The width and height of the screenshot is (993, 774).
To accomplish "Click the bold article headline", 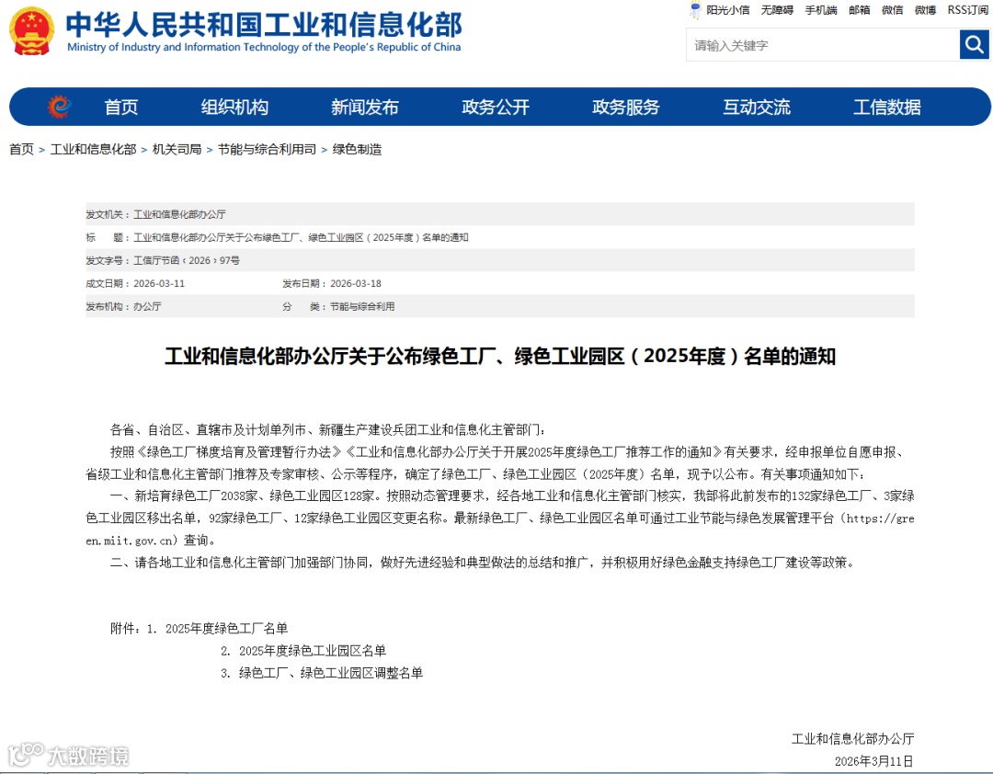I will click(x=500, y=356).
